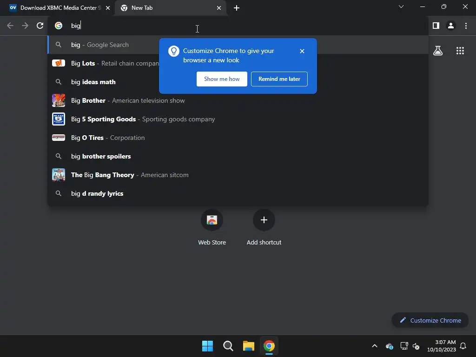Click Big Lots logo thumbnail
This screenshot has height=357, width=476.
pos(59,63)
